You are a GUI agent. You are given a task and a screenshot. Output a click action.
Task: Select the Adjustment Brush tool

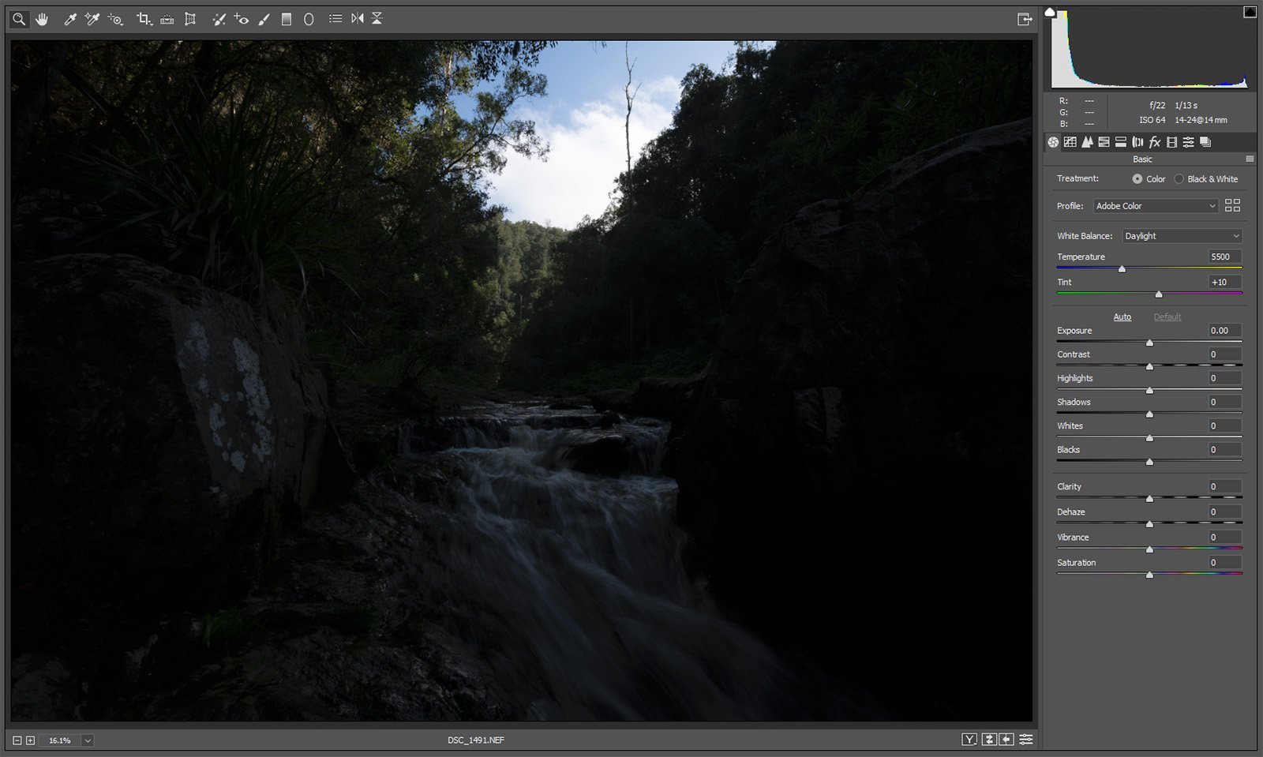coord(263,19)
